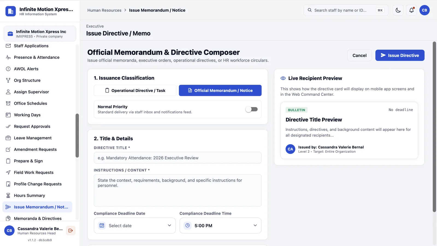This screenshot has height=246, width=437.
Task: Select Operational Directive / Task tab
Action: coord(135,91)
